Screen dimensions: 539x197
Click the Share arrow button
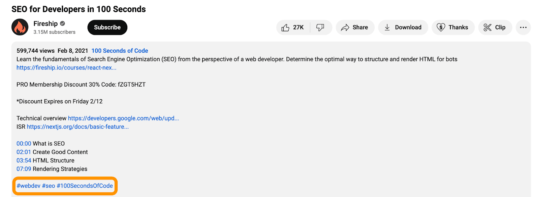355,28
